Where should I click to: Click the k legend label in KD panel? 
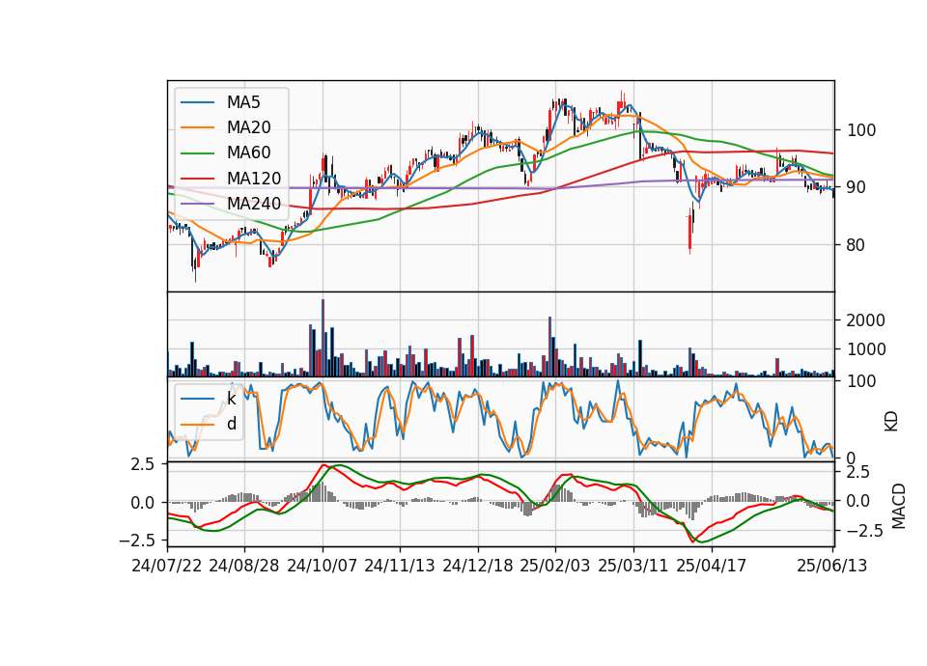pyautogui.click(x=231, y=399)
